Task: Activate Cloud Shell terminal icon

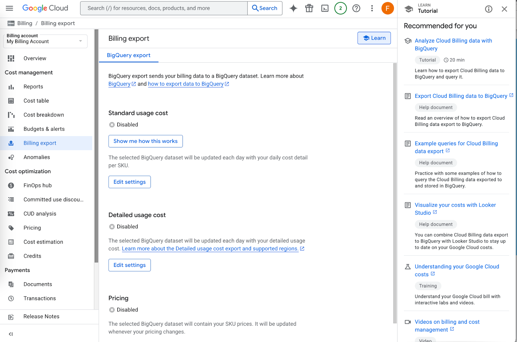Action: pos(325,8)
